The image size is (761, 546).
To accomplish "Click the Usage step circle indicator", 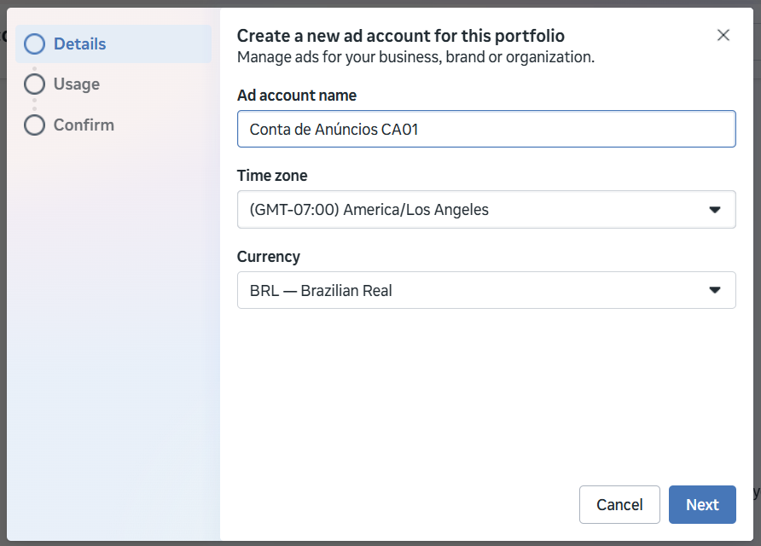I will click(34, 84).
